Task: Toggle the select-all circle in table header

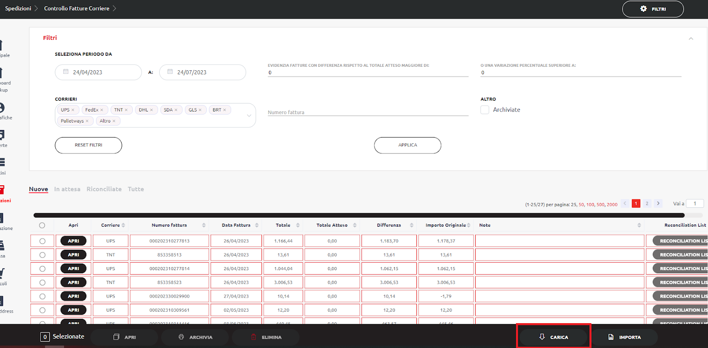Action: 42,226
